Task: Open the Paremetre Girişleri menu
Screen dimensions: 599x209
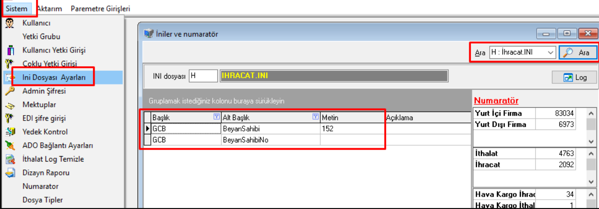Action: click(100, 8)
